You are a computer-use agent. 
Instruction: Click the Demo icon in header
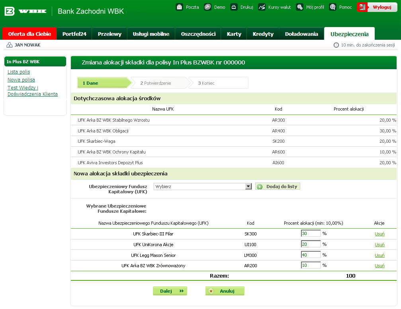[x=207, y=7]
